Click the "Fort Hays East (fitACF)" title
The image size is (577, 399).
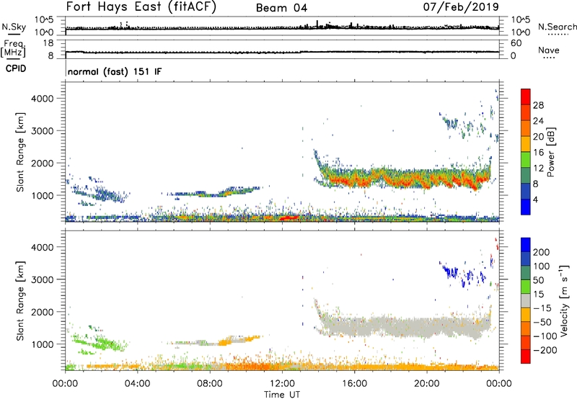[x=141, y=7]
